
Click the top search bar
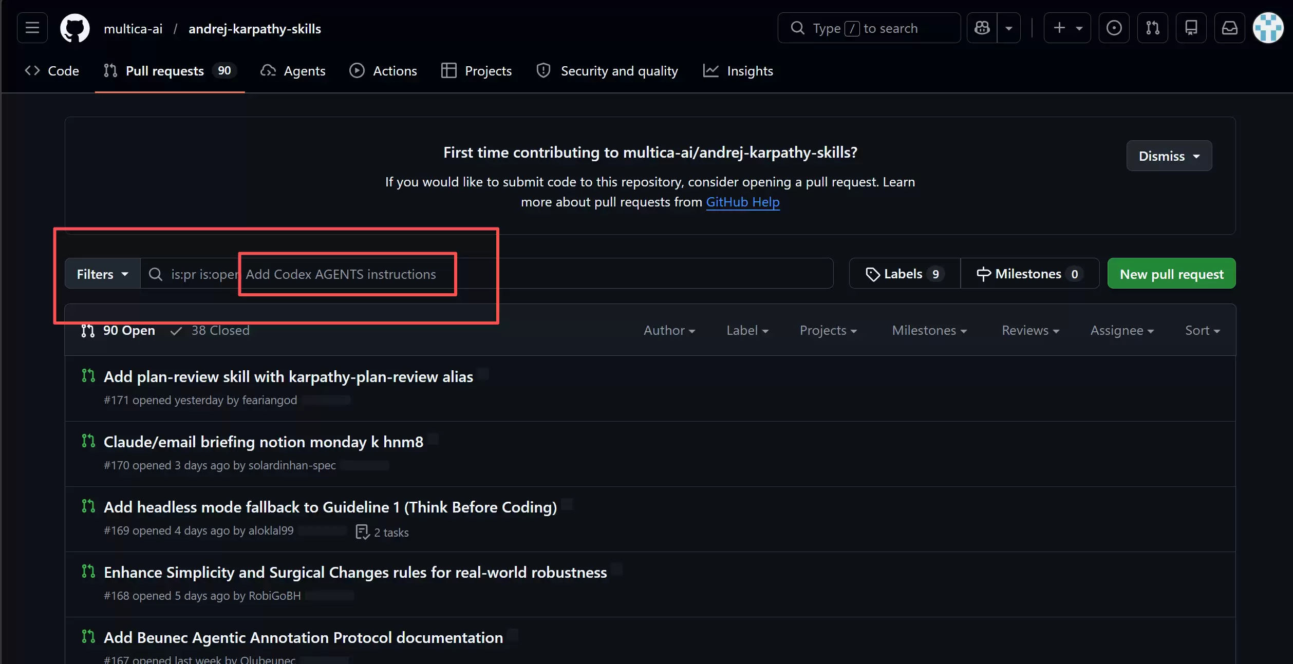click(869, 28)
